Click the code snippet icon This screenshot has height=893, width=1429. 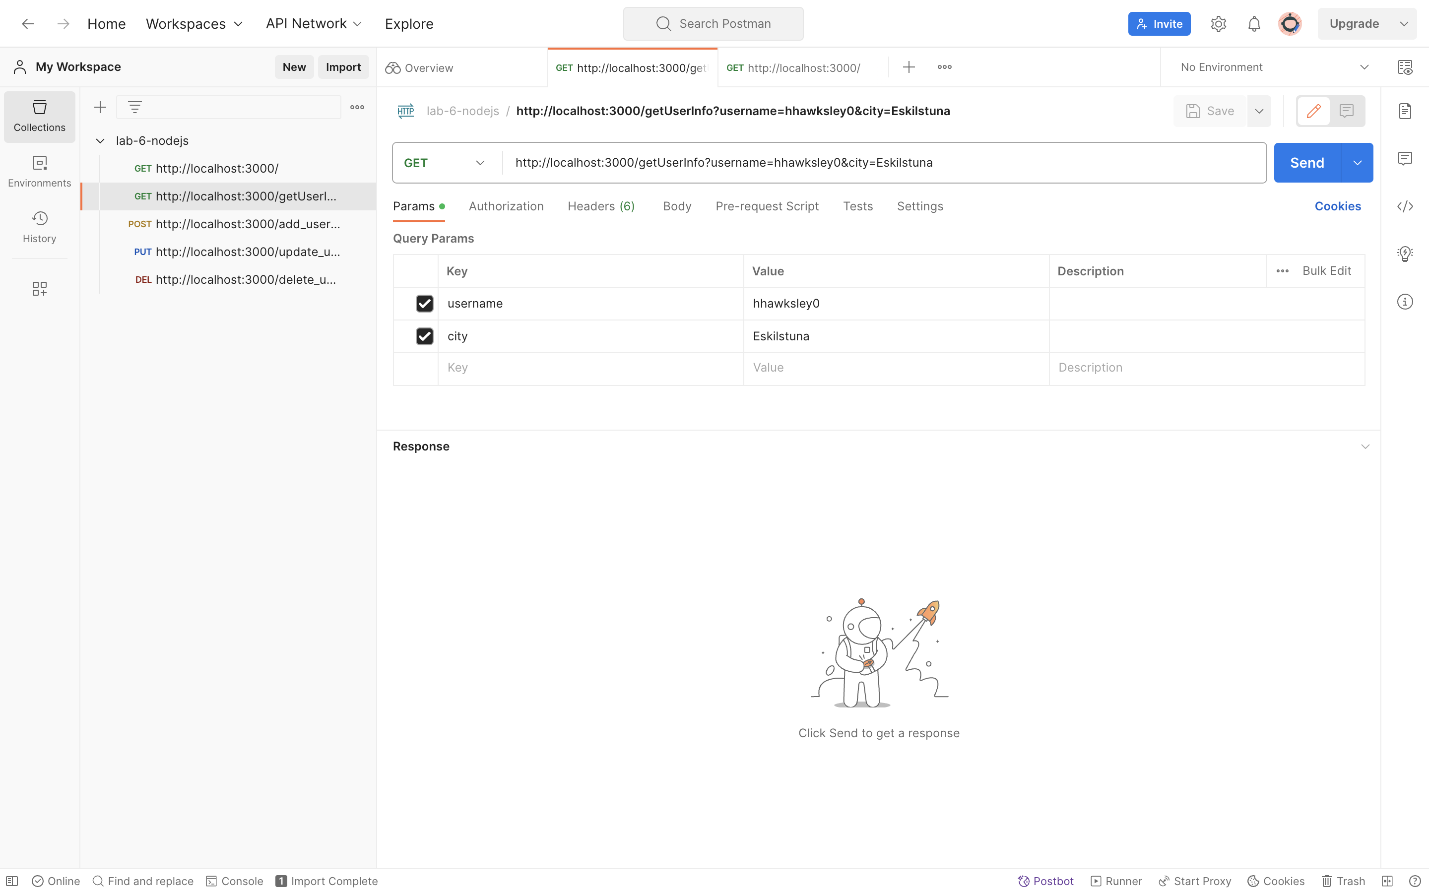pyautogui.click(x=1404, y=206)
